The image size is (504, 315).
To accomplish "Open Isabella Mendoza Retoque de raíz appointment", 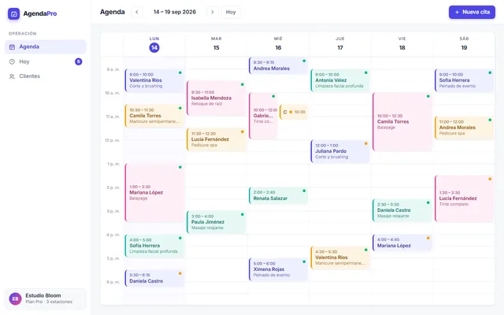I will pos(217,98).
